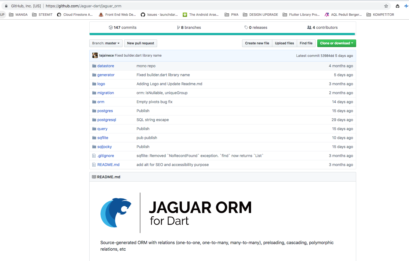The width and height of the screenshot is (409, 261).
Task: Click the folder icon next to logo
Action: [94, 84]
